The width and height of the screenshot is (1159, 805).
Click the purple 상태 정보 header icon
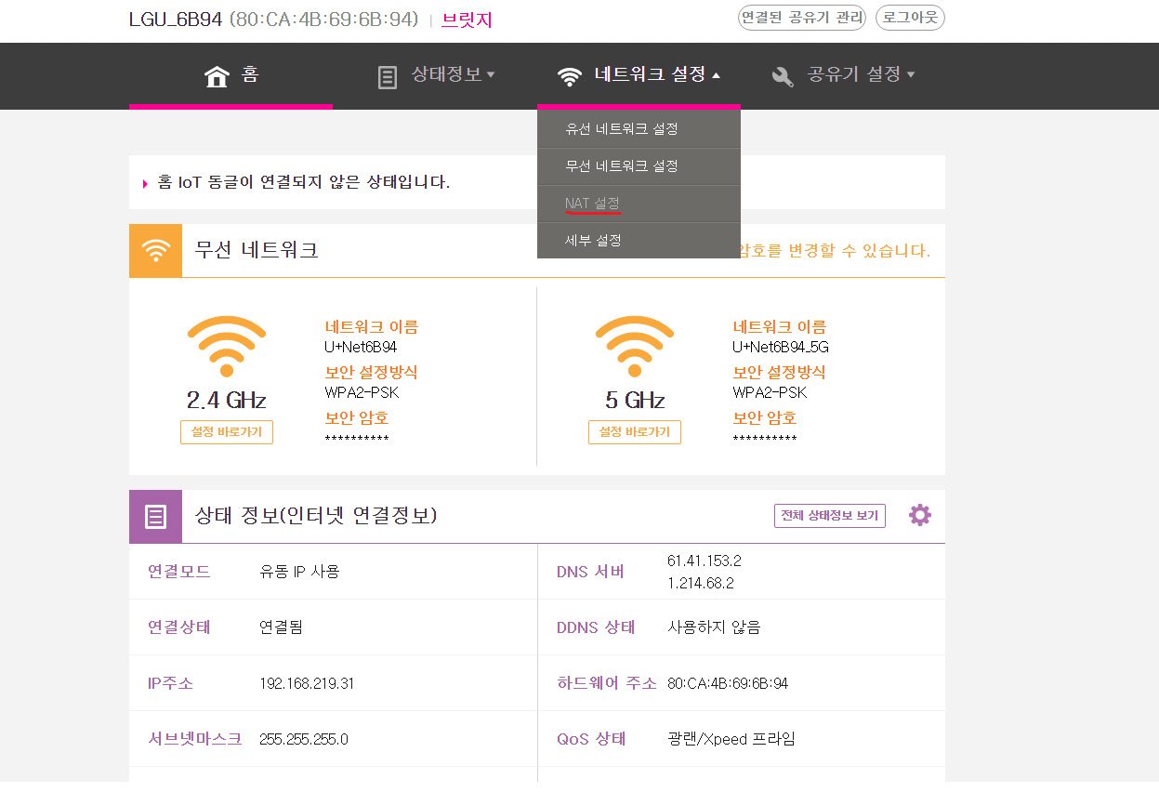point(155,517)
